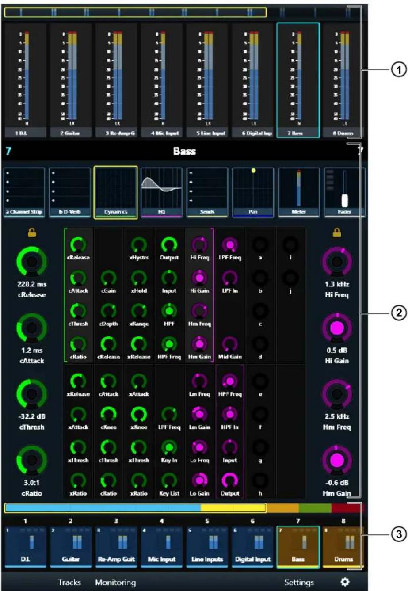Click the Lm Freq knob
The width and height of the screenshot is (408, 591).
199,381
